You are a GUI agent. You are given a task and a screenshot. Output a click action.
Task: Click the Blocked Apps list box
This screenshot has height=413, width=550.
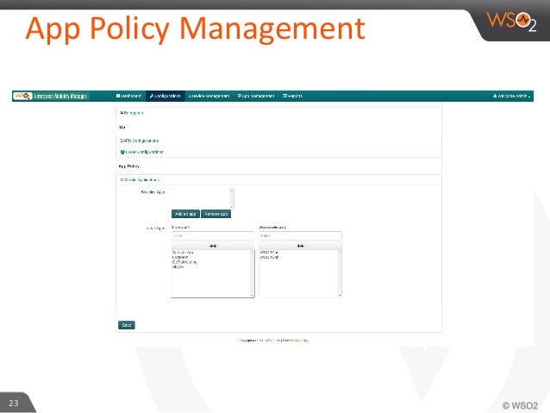pyautogui.click(x=201, y=198)
